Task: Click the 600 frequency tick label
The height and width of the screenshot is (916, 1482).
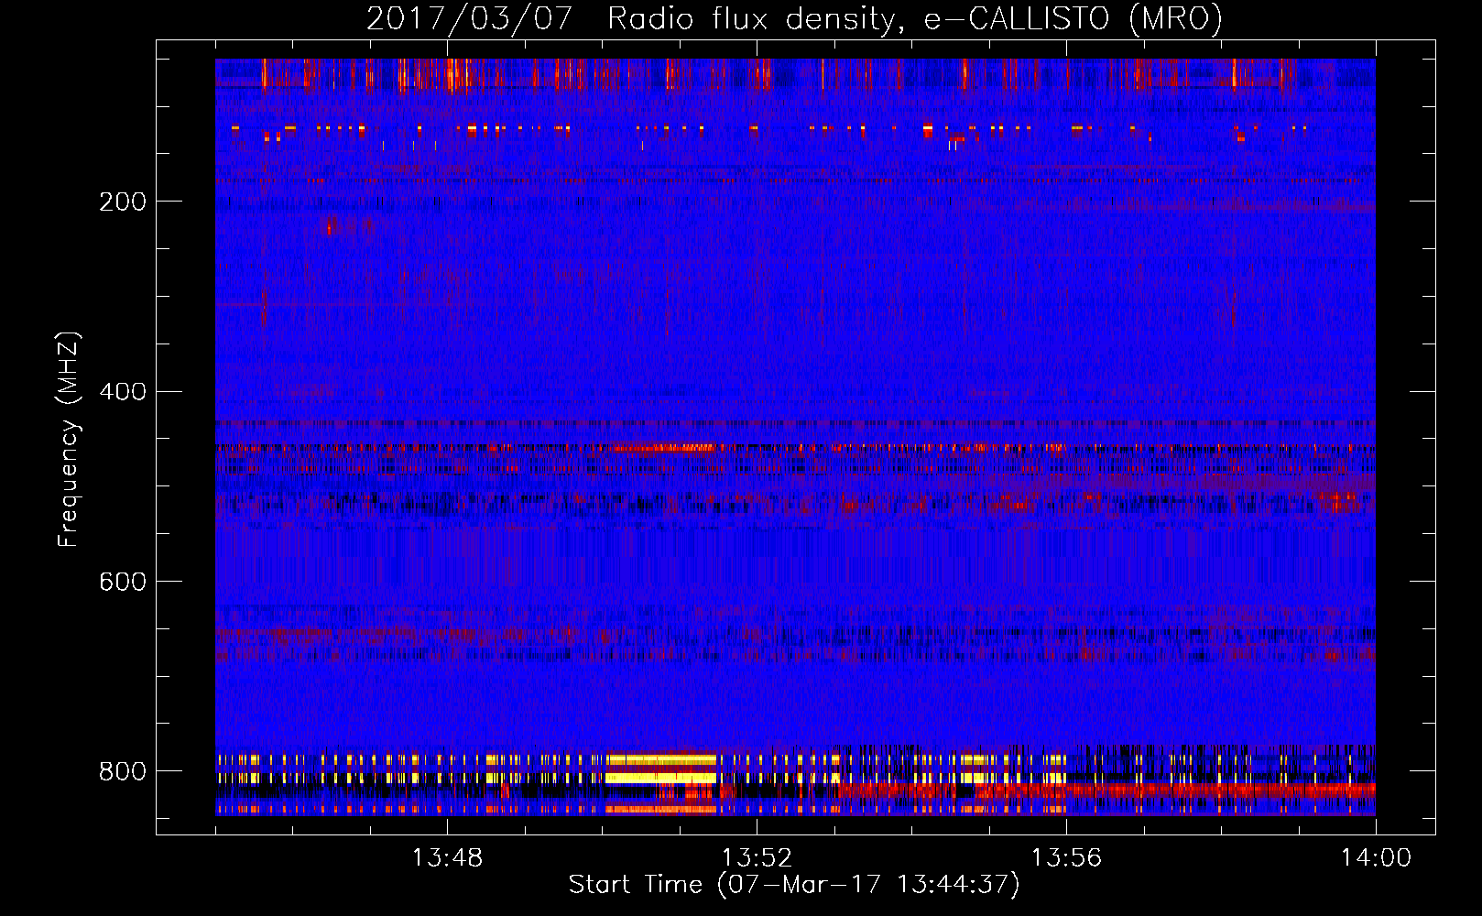Action: coord(123,582)
